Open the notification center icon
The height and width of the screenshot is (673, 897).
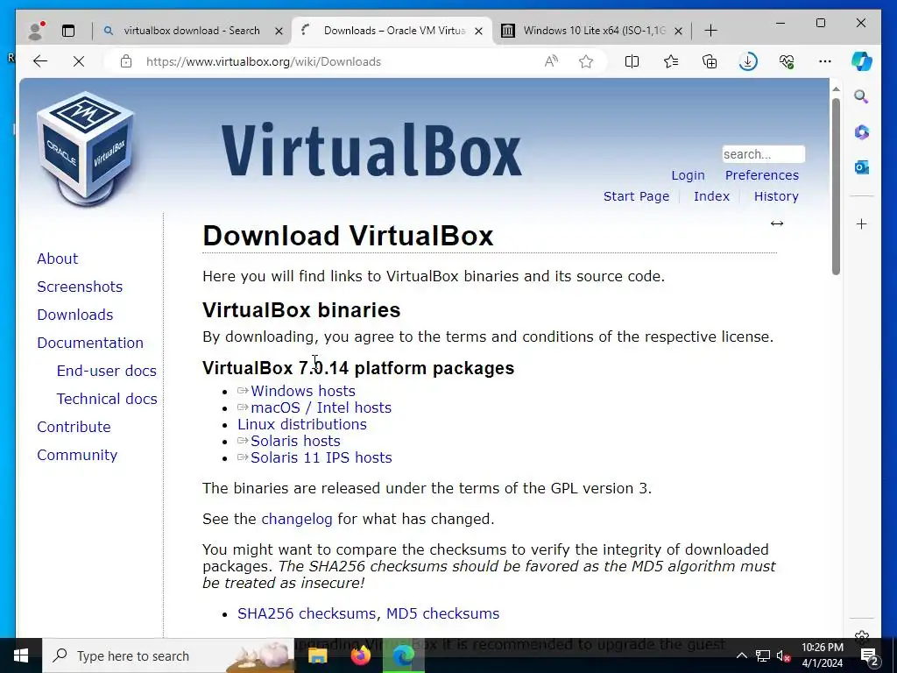869,656
